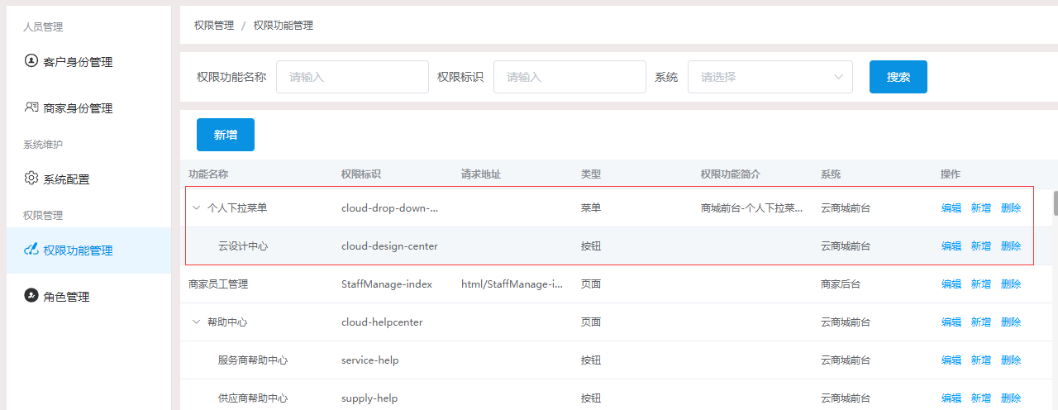Click the table's vertical scrollbar thumb
The image size is (1058, 410).
coord(1055,202)
